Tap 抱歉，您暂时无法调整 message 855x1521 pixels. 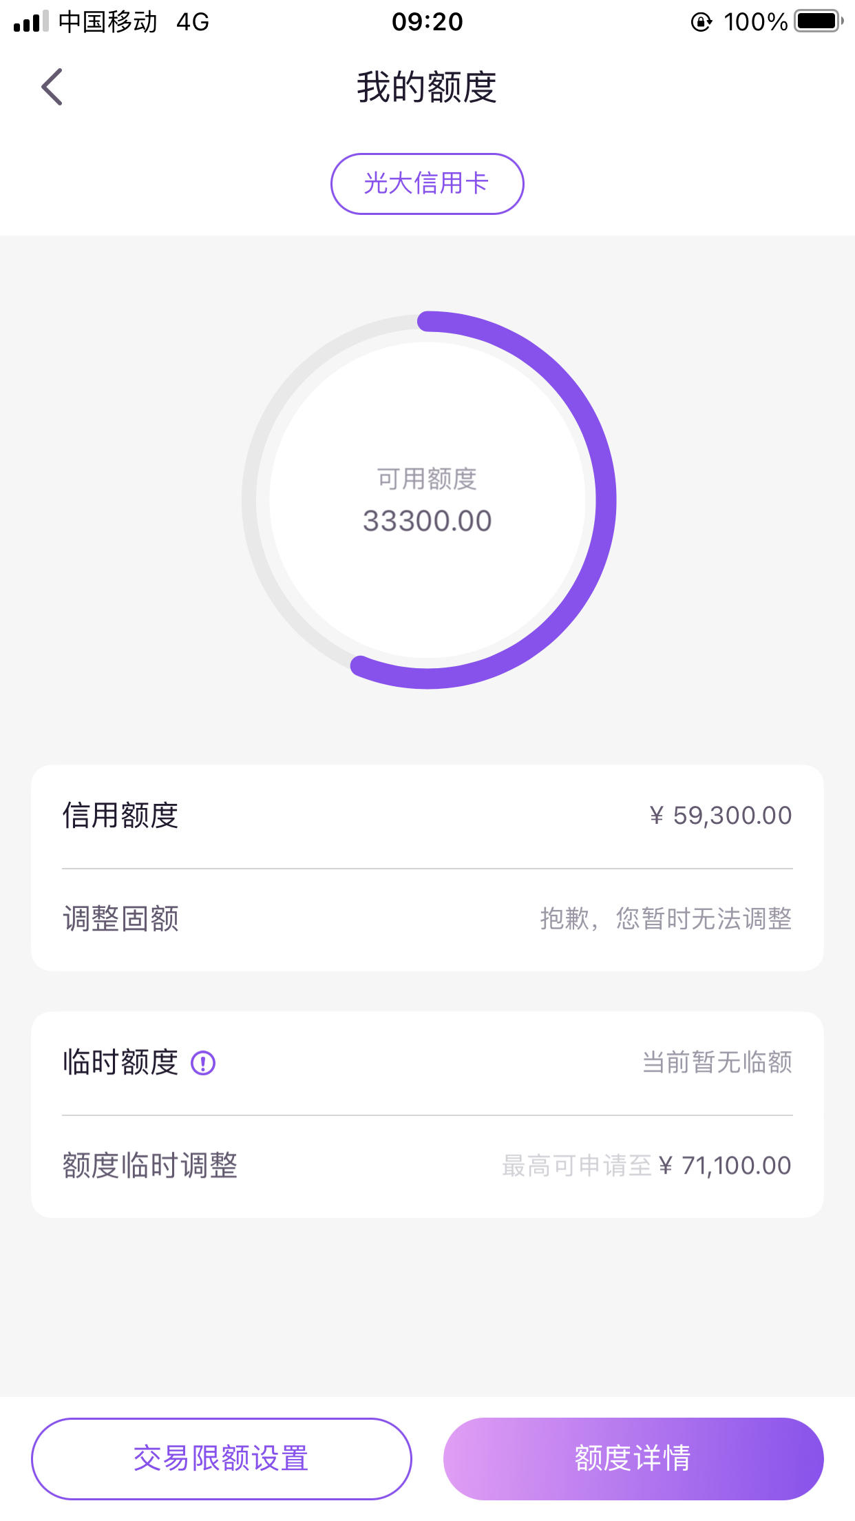[x=666, y=919]
